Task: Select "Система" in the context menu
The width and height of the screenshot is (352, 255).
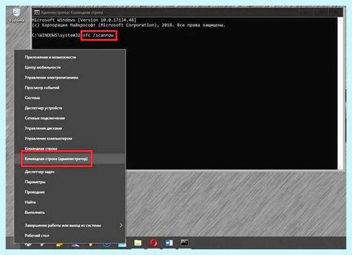Action: (x=70, y=98)
